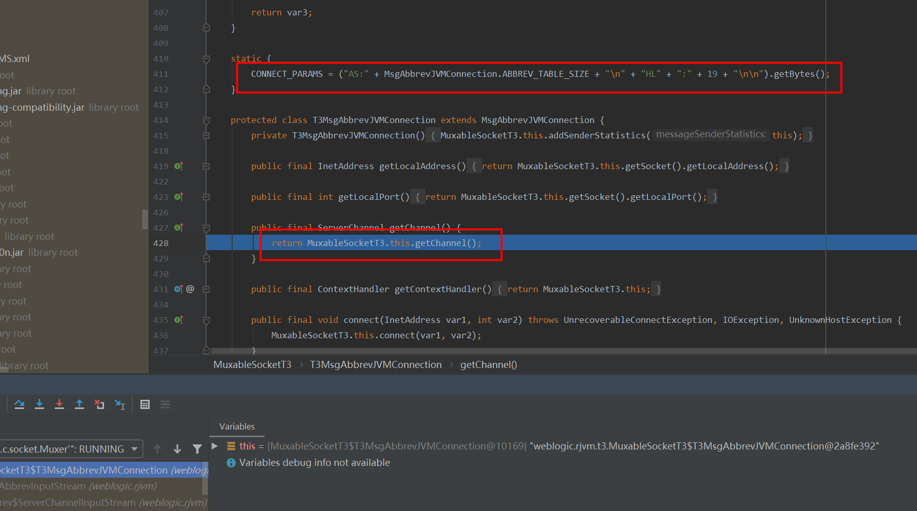Viewport: 917px width, 511px height.
Task: Click 'Variables debug info not available' message
Action: coord(315,463)
